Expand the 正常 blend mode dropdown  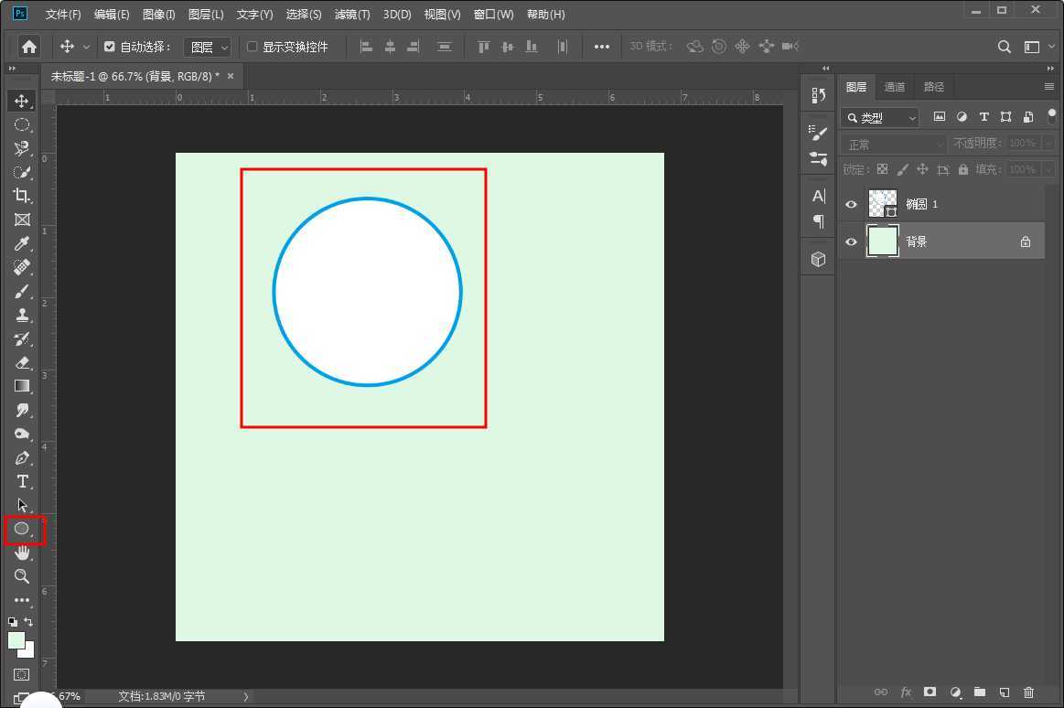click(894, 145)
